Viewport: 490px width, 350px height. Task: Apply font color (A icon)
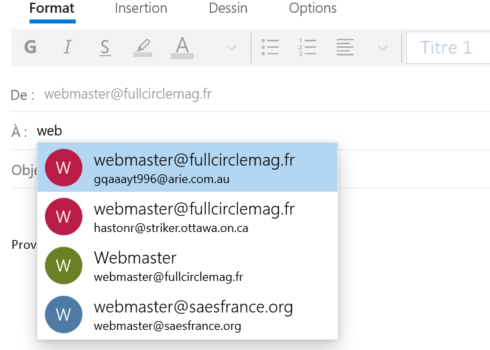182,48
